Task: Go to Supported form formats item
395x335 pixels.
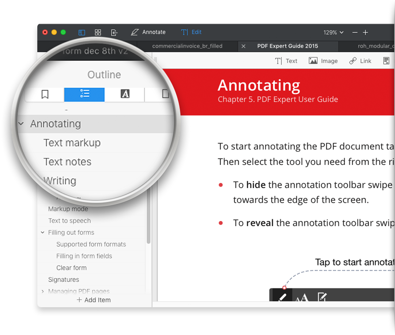Action: point(91,244)
